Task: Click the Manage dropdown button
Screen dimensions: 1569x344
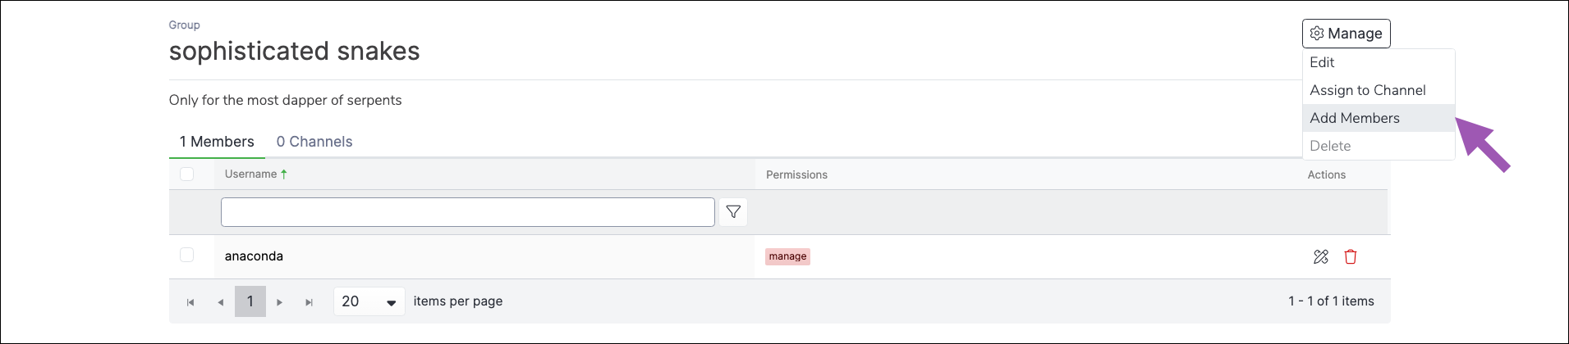Action: (1346, 34)
